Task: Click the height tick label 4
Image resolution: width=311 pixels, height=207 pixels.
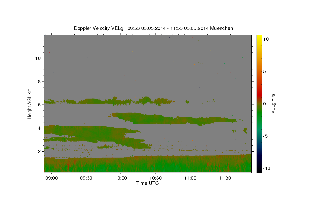Action: (x=40, y=128)
